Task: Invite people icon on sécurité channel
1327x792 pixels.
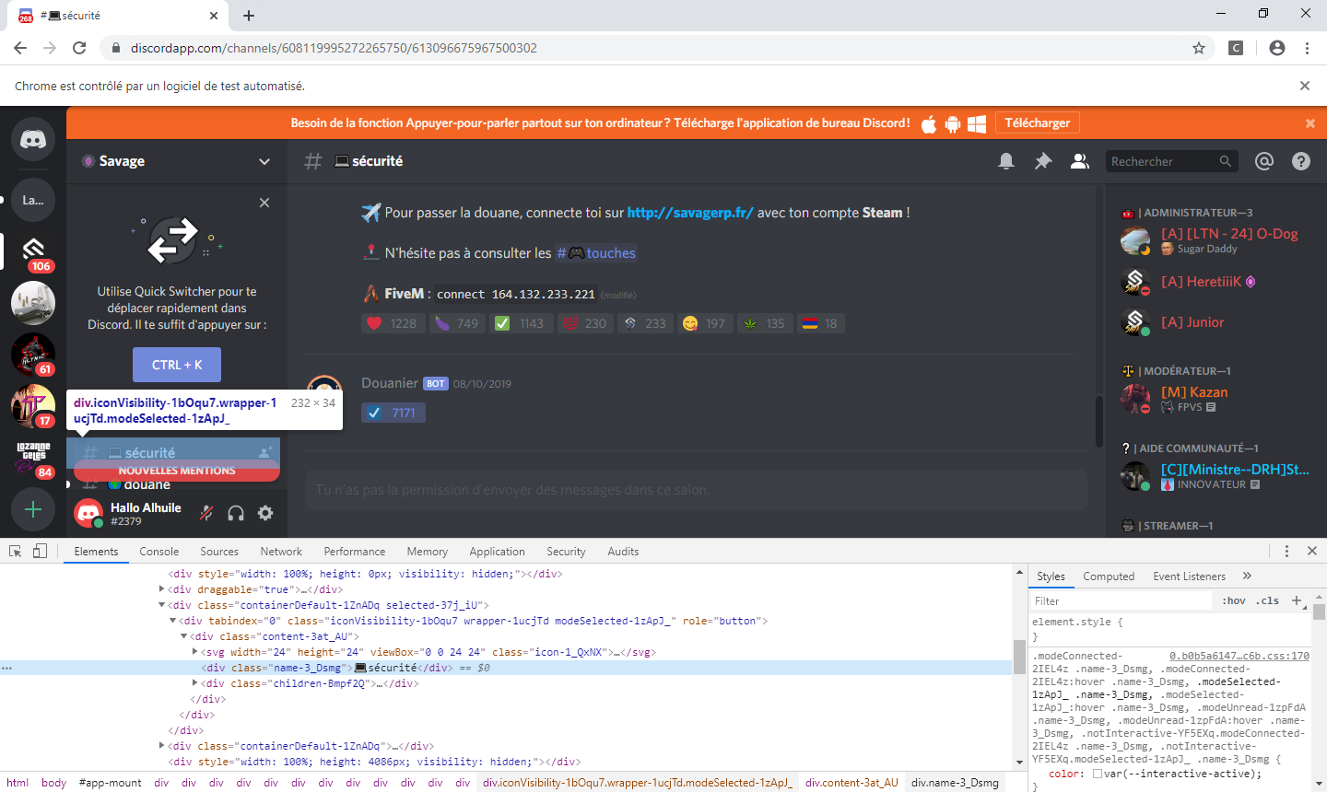Action: (x=265, y=452)
